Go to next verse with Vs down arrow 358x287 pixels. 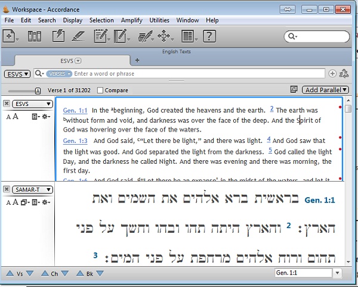click(30, 273)
